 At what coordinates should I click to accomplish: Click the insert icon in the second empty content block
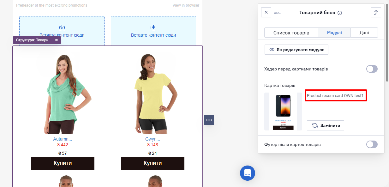(x=153, y=28)
